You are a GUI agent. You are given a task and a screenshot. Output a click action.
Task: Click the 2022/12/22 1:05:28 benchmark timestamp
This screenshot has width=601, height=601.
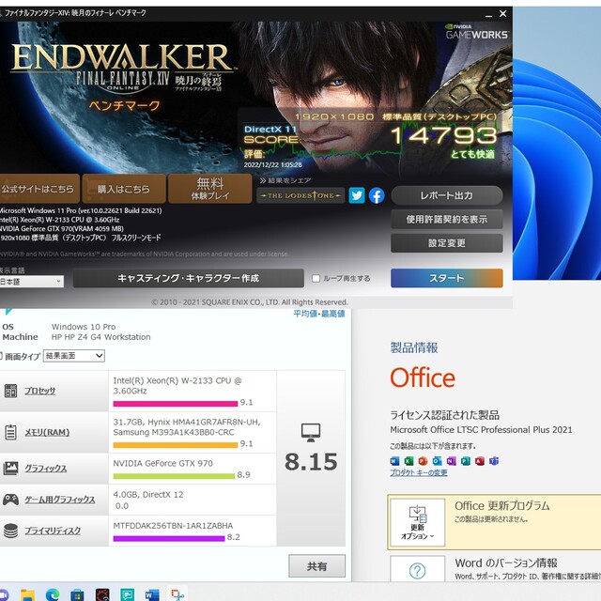pyautogui.click(x=273, y=165)
